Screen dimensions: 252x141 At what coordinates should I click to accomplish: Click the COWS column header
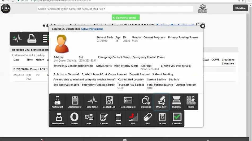[215, 59]
